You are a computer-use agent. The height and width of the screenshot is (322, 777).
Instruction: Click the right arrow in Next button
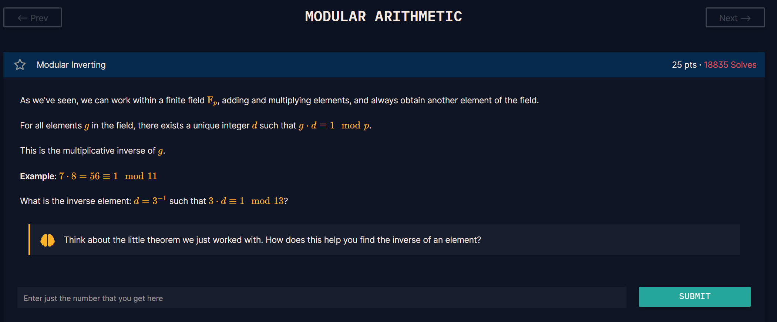pos(746,18)
